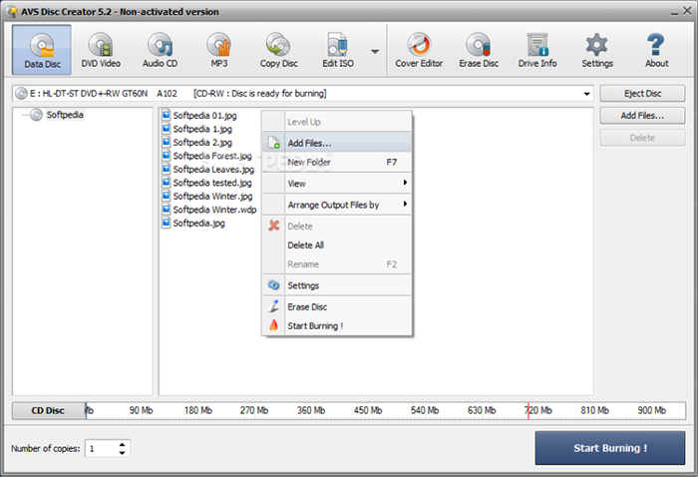Screen dimensions: 698x477
Task: Select the Data Disc toolbar icon
Action: tap(42, 50)
